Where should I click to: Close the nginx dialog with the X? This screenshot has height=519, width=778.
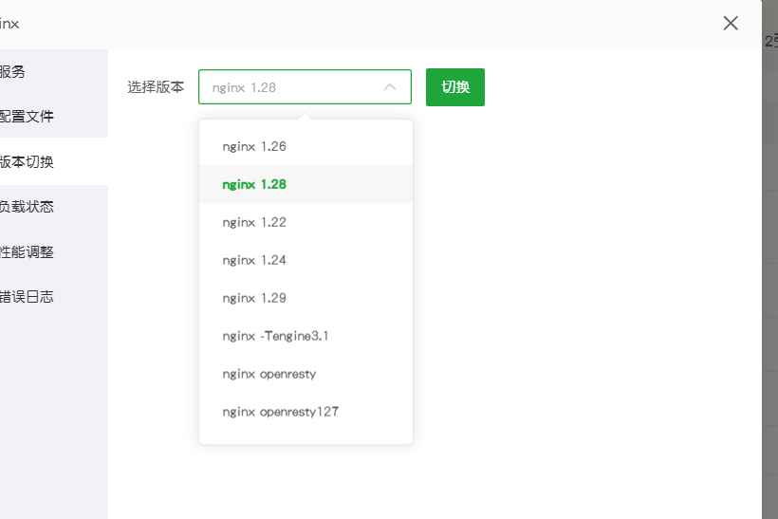point(731,23)
